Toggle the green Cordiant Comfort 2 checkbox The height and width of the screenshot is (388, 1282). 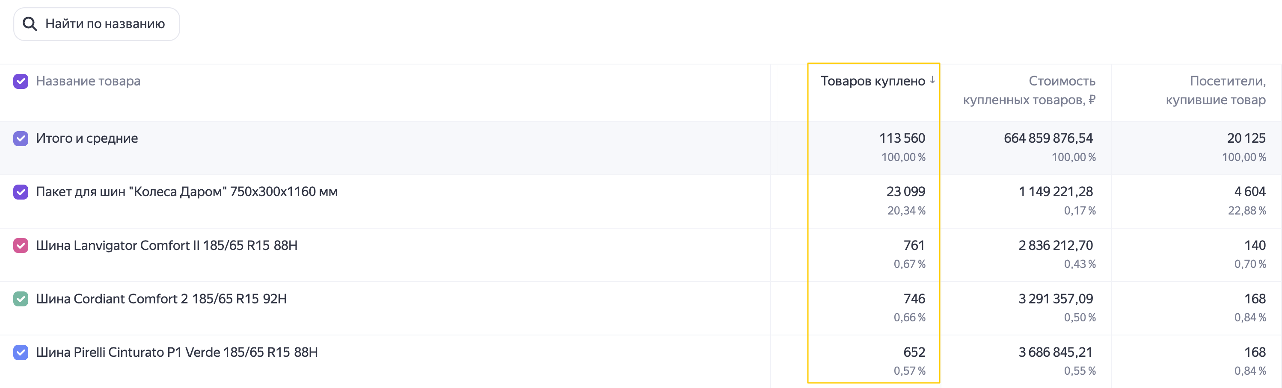coord(21,299)
